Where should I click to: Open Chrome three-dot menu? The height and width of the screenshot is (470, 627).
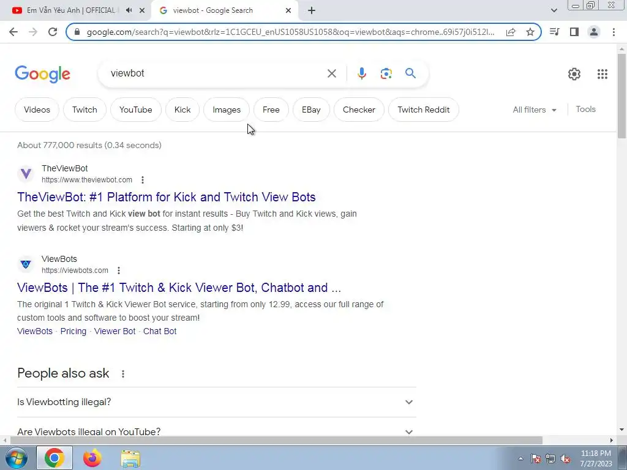tap(614, 32)
